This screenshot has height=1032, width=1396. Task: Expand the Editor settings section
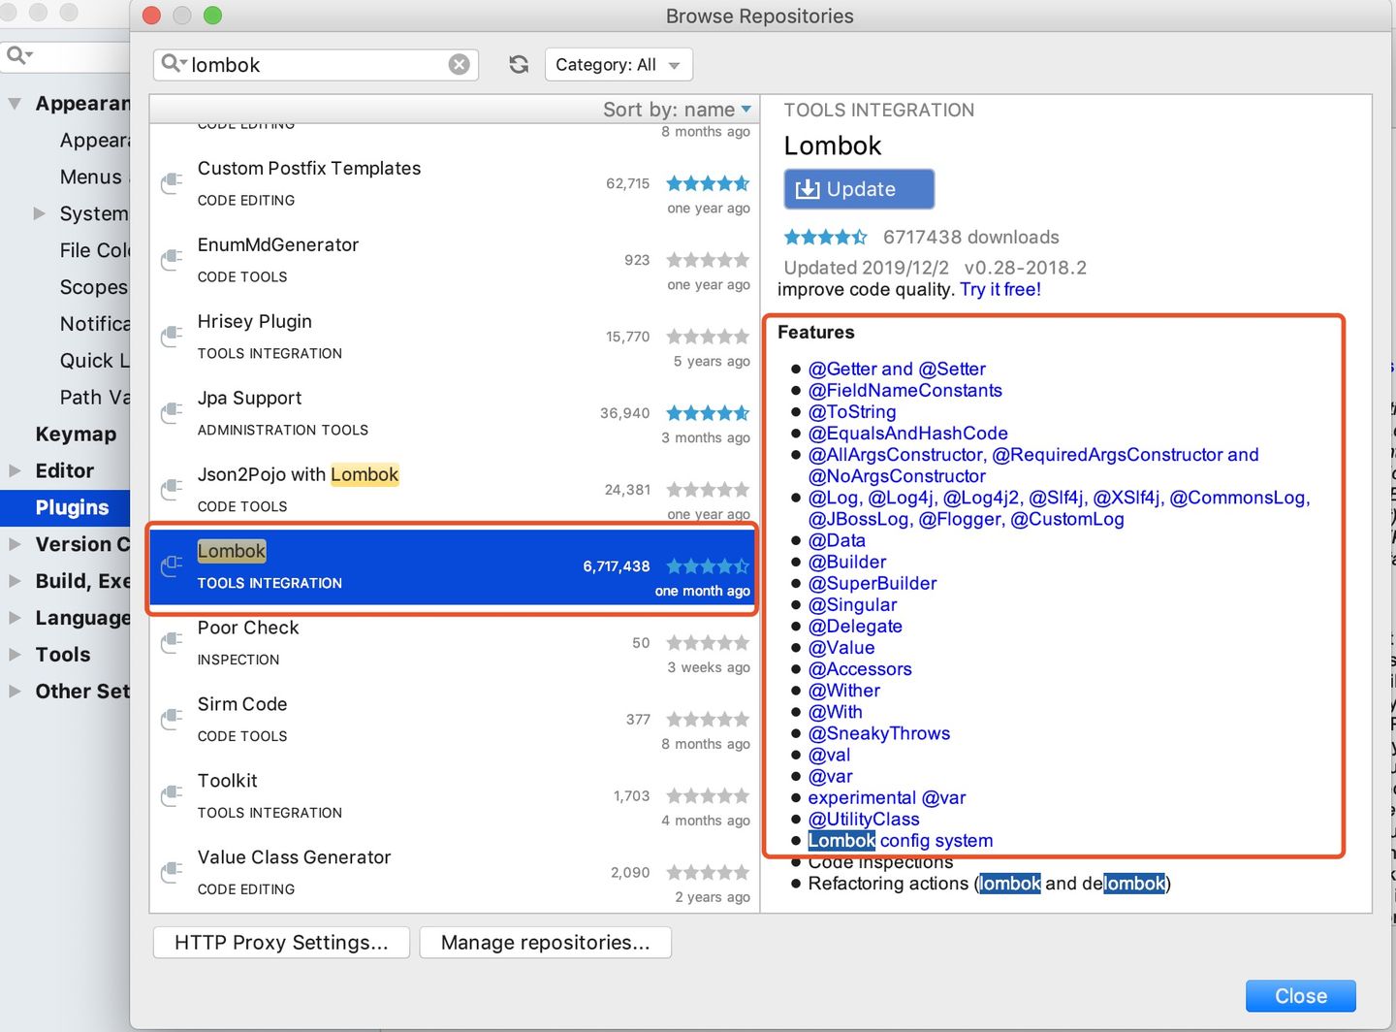(15, 470)
